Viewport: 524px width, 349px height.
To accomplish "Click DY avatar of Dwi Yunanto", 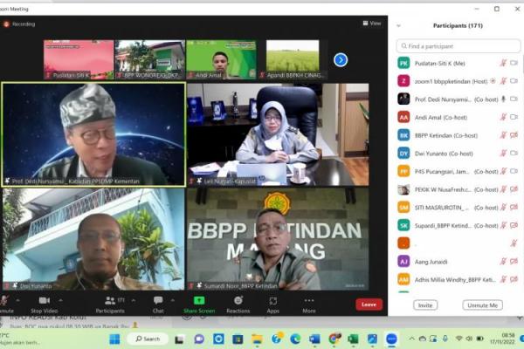I will tap(403, 154).
